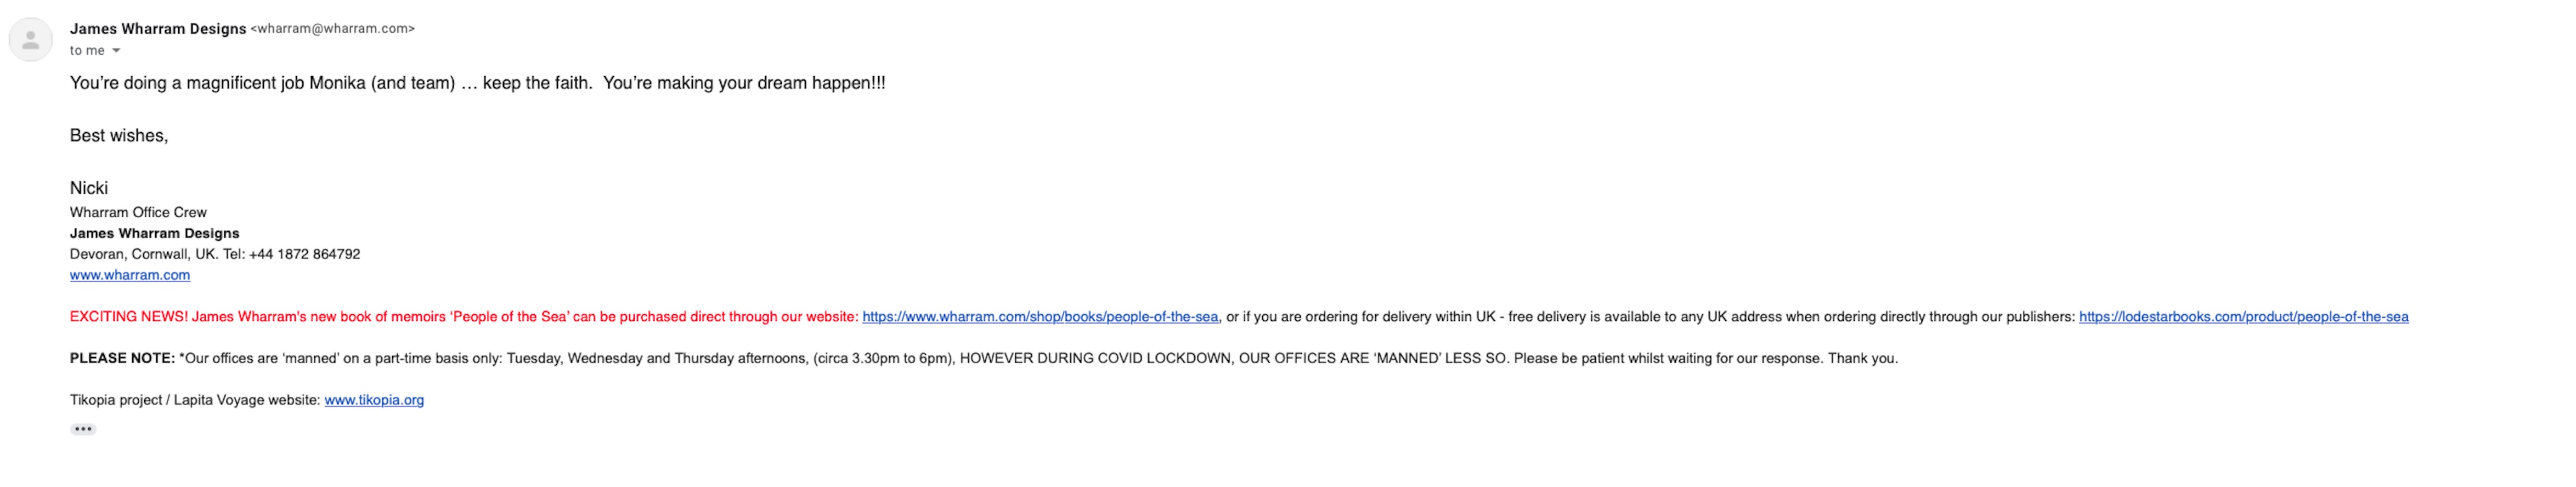Click the 'Best wishes,' closing line
Image resolution: width=2576 pixels, height=487 pixels.
tap(119, 136)
